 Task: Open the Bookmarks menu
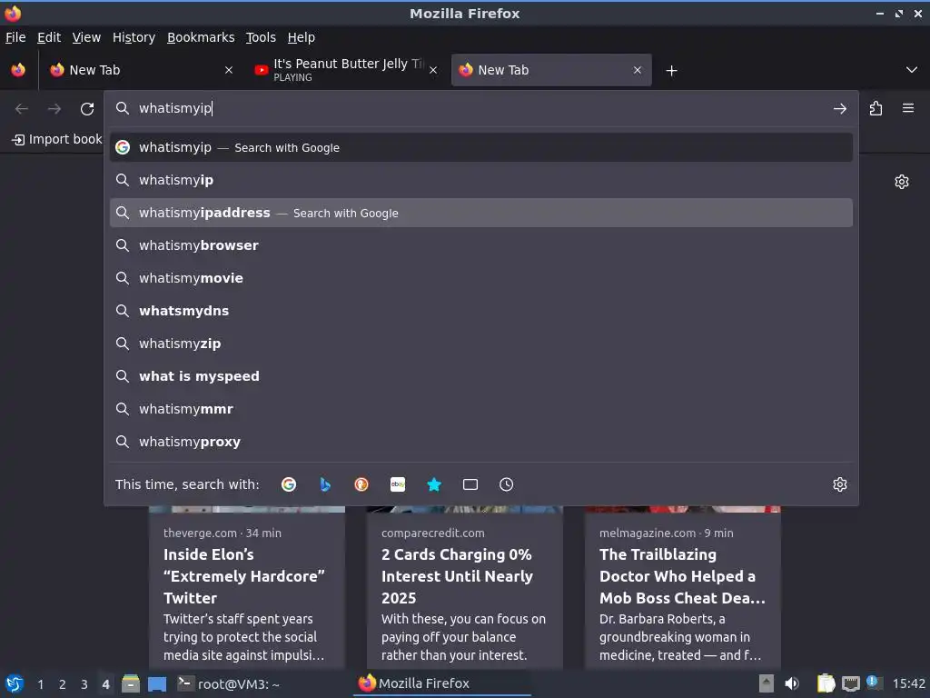pos(201,37)
